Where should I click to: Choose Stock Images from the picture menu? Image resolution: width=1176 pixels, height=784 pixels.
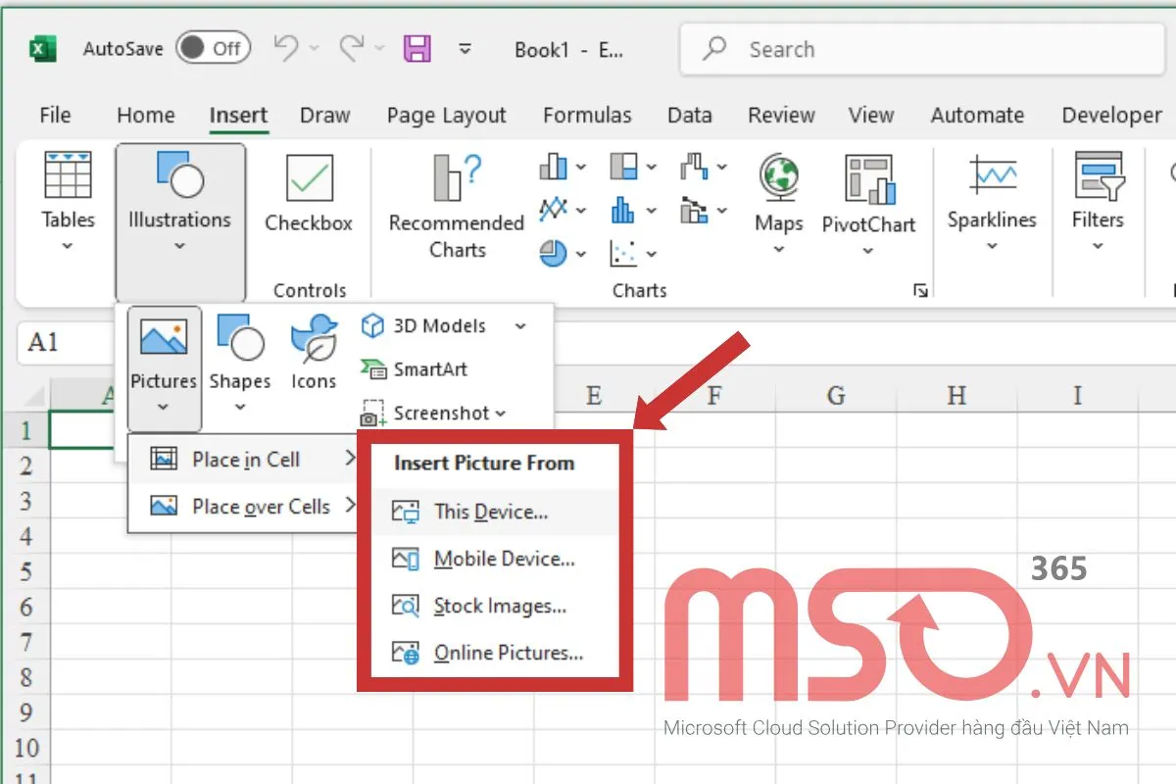click(500, 606)
